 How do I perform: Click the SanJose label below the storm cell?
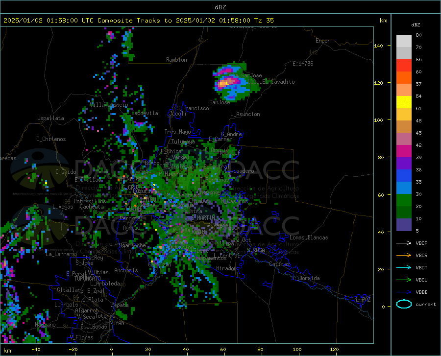(x=220, y=102)
